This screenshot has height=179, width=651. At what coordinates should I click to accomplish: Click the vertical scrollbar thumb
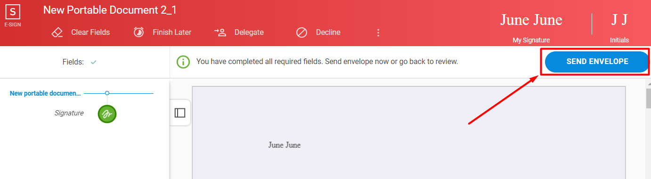[x=648, y=99]
